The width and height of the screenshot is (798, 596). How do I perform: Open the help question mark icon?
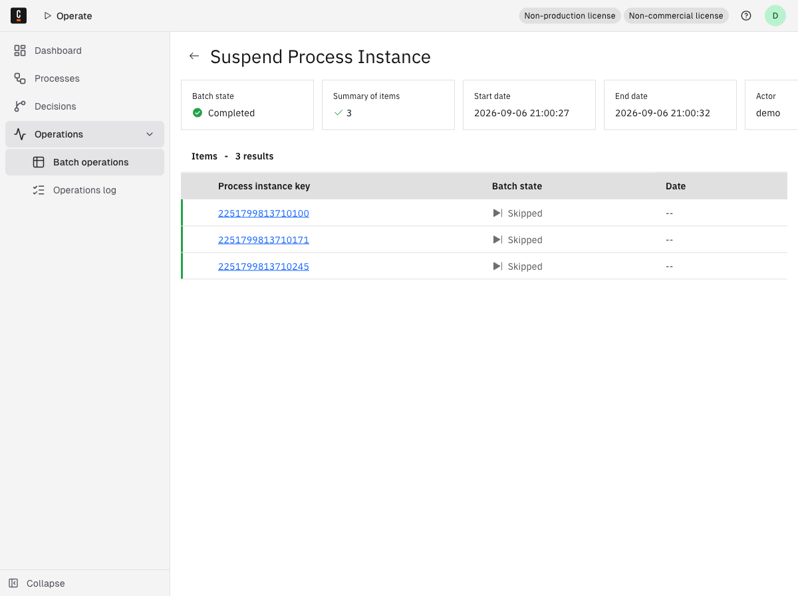[746, 16]
